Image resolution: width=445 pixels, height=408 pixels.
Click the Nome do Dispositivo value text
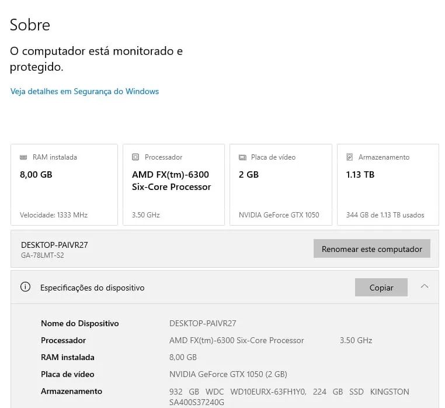click(203, 323)
